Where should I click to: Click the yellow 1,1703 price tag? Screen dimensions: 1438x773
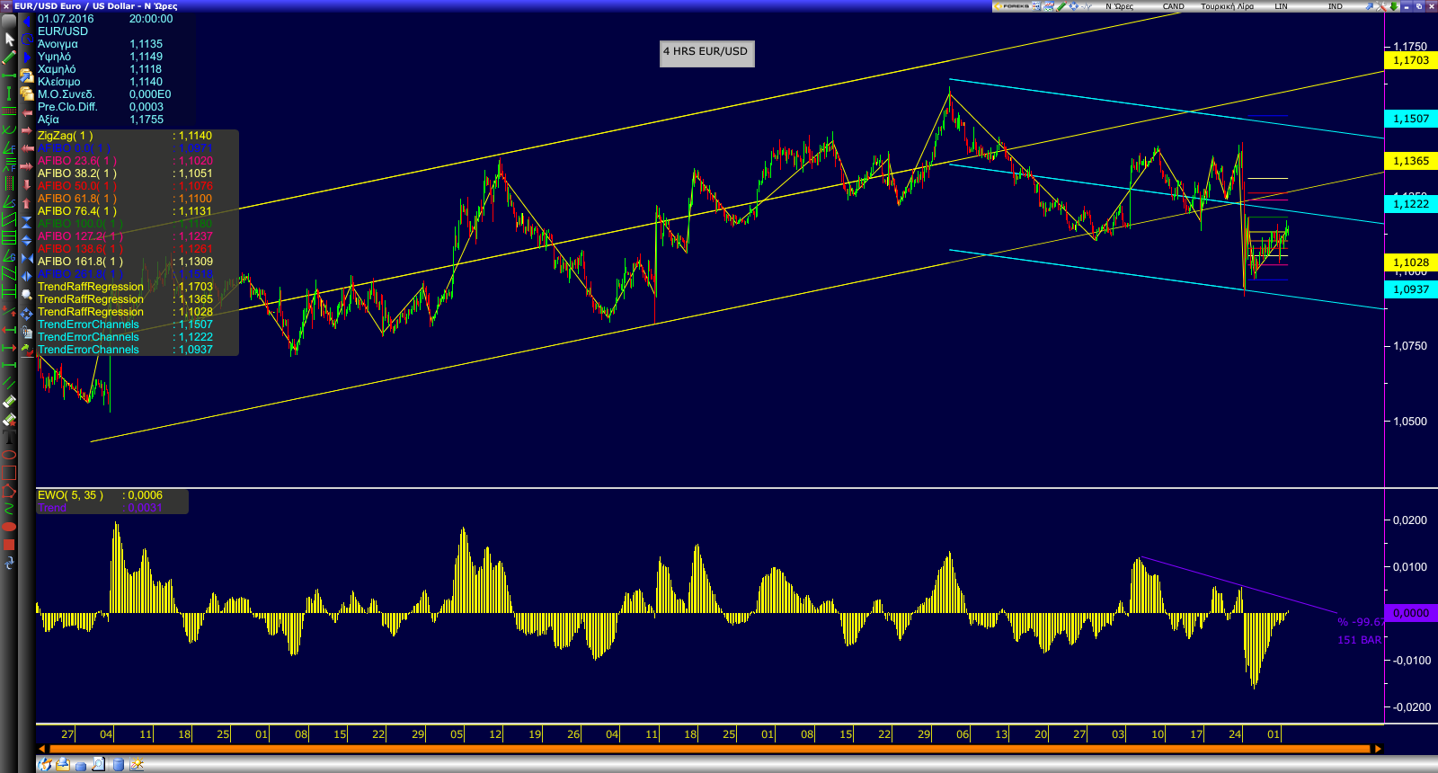point(1410,60)
